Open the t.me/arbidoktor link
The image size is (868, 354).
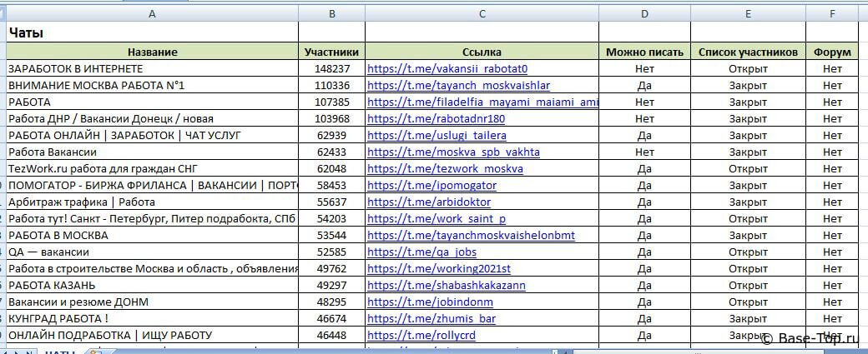pos(429,202)
